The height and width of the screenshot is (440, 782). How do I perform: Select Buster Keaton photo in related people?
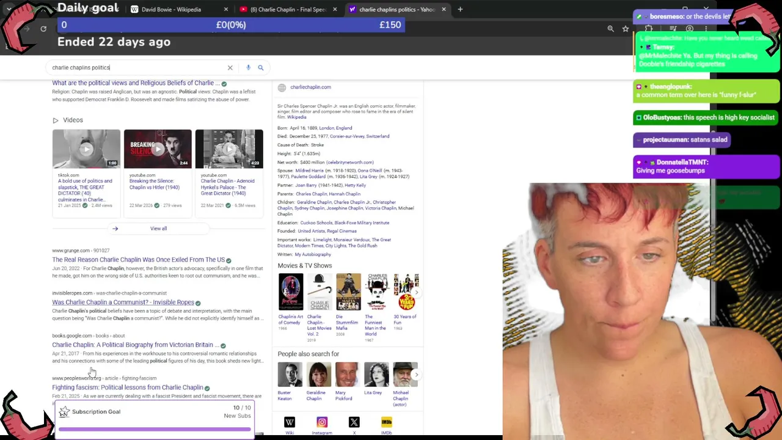click(x=290, y=375)
